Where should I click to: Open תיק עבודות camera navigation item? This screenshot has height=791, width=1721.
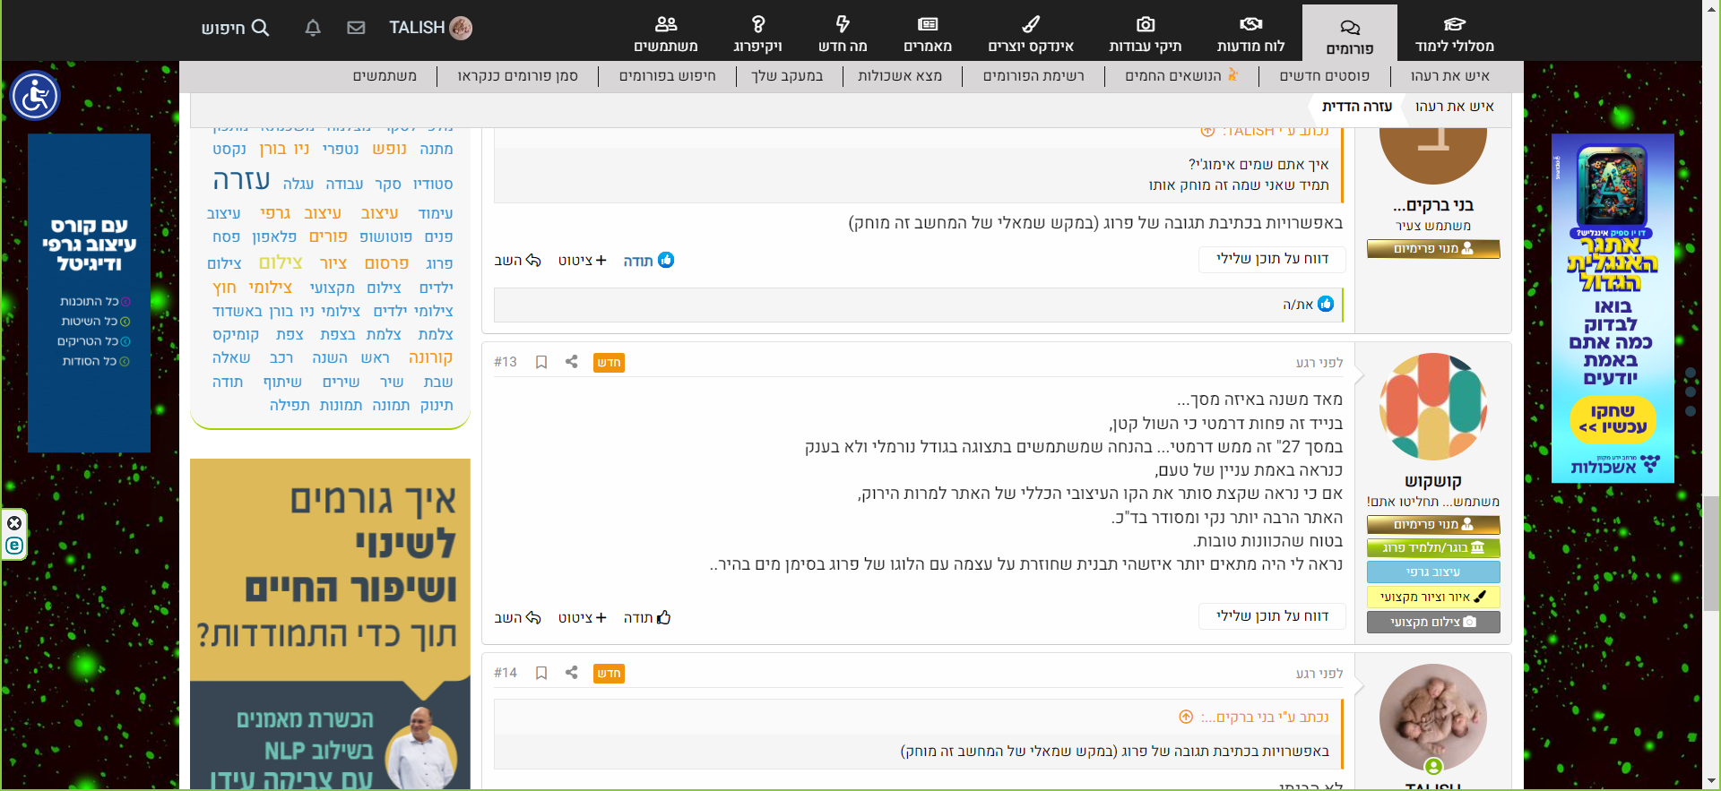pyautogui.click(x=1145, y=34)
